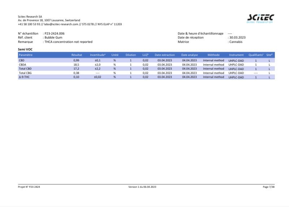
Task: Select sample number P23-2424.006
Action: pyautogui.click(x=55, y=33)
